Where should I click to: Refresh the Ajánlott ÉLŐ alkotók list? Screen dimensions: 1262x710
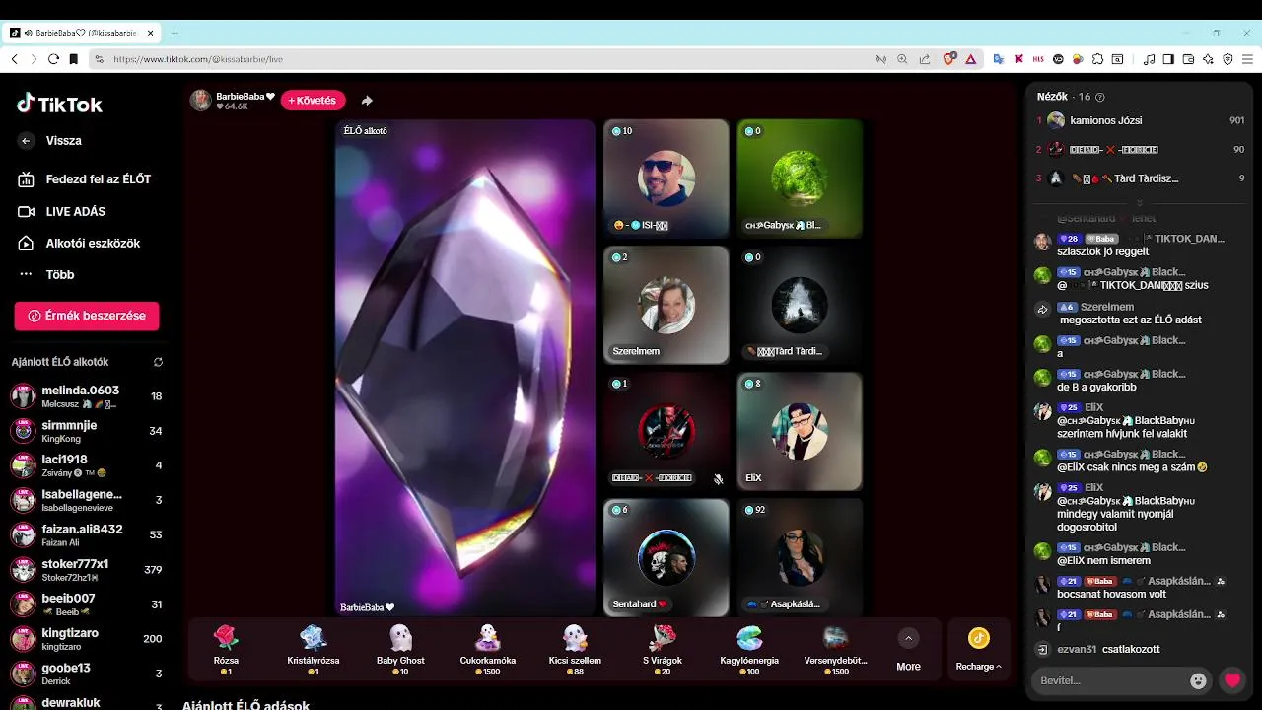coord(158,362)
